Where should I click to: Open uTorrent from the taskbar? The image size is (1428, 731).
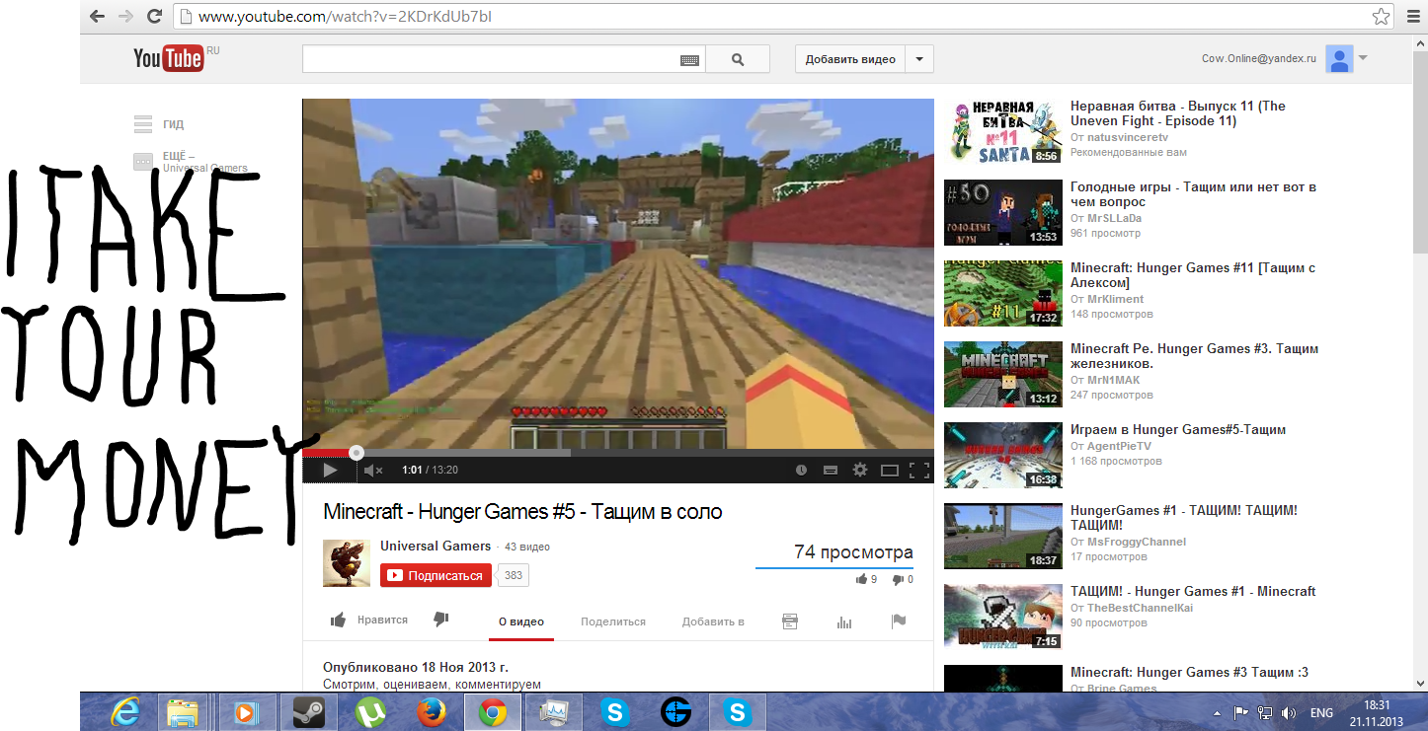[371, 711]
